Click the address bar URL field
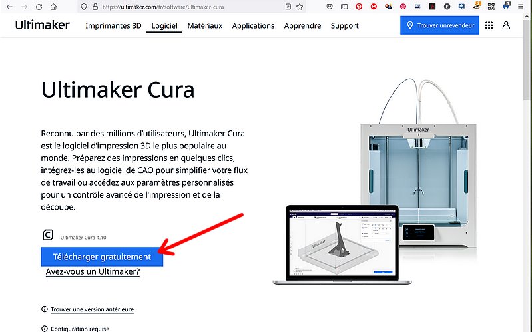The width and height of the screenshot is (532, 332). (192, 7)
